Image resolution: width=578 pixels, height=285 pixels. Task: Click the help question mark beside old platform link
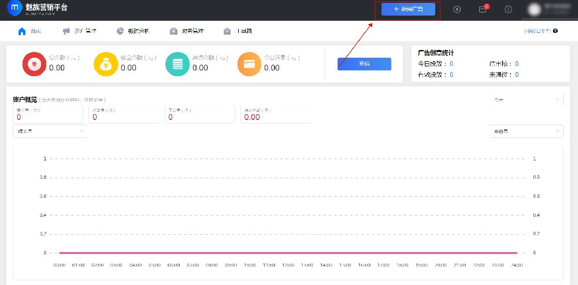click(555, 31)
